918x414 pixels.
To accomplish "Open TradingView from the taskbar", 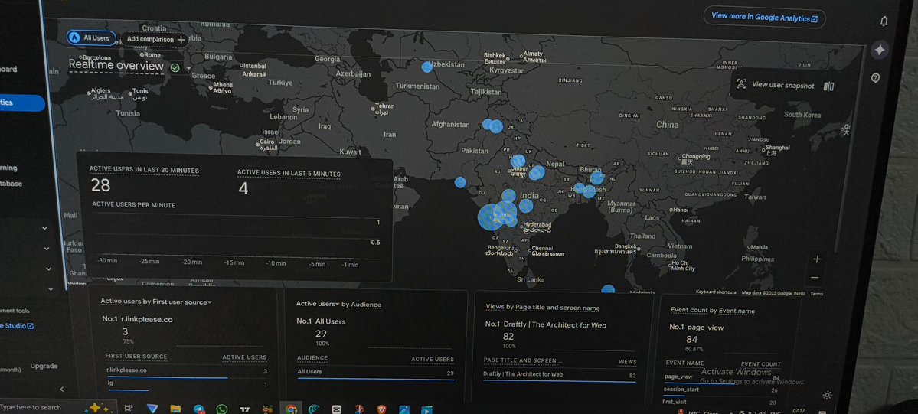I will [x=245, y=409].
